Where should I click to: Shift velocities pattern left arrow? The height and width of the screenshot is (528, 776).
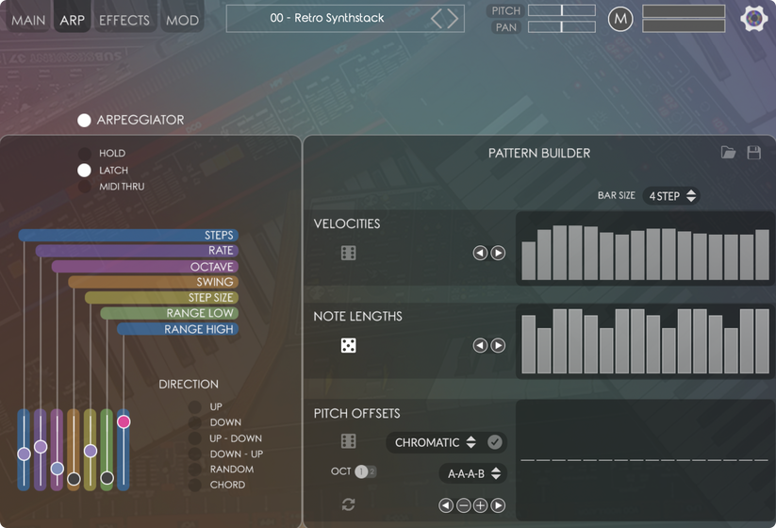pyautogui.click(x=480, y=253)
